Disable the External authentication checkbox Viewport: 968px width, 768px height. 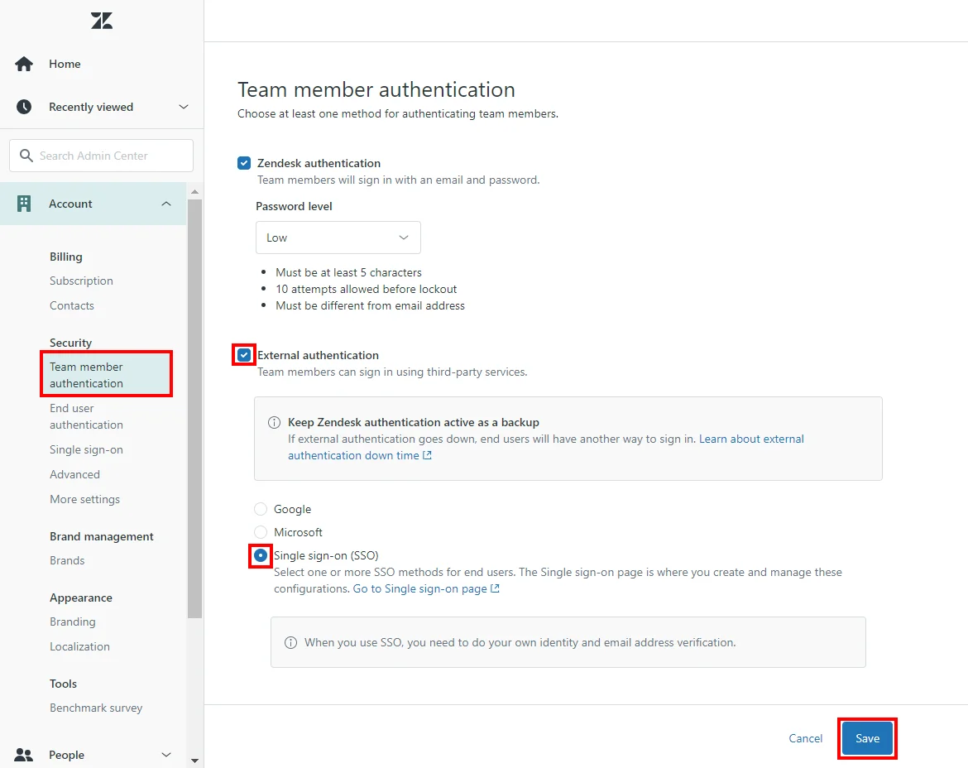point(244,355)
